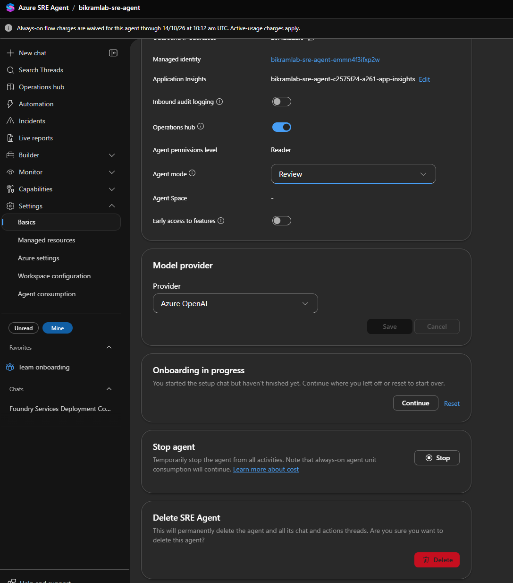Image resolution: width=513 pixels, height=583 pixels.
Task: Copy the outbound IP addresses value
Action: (311, 39)
